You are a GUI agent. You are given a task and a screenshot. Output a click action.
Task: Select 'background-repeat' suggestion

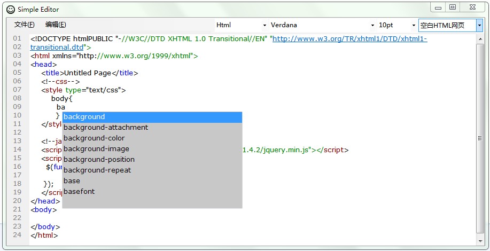[x=152, y=170]
